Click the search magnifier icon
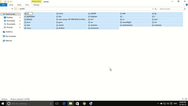This screenshot has width=188, height=106. [x=185, y=9]
